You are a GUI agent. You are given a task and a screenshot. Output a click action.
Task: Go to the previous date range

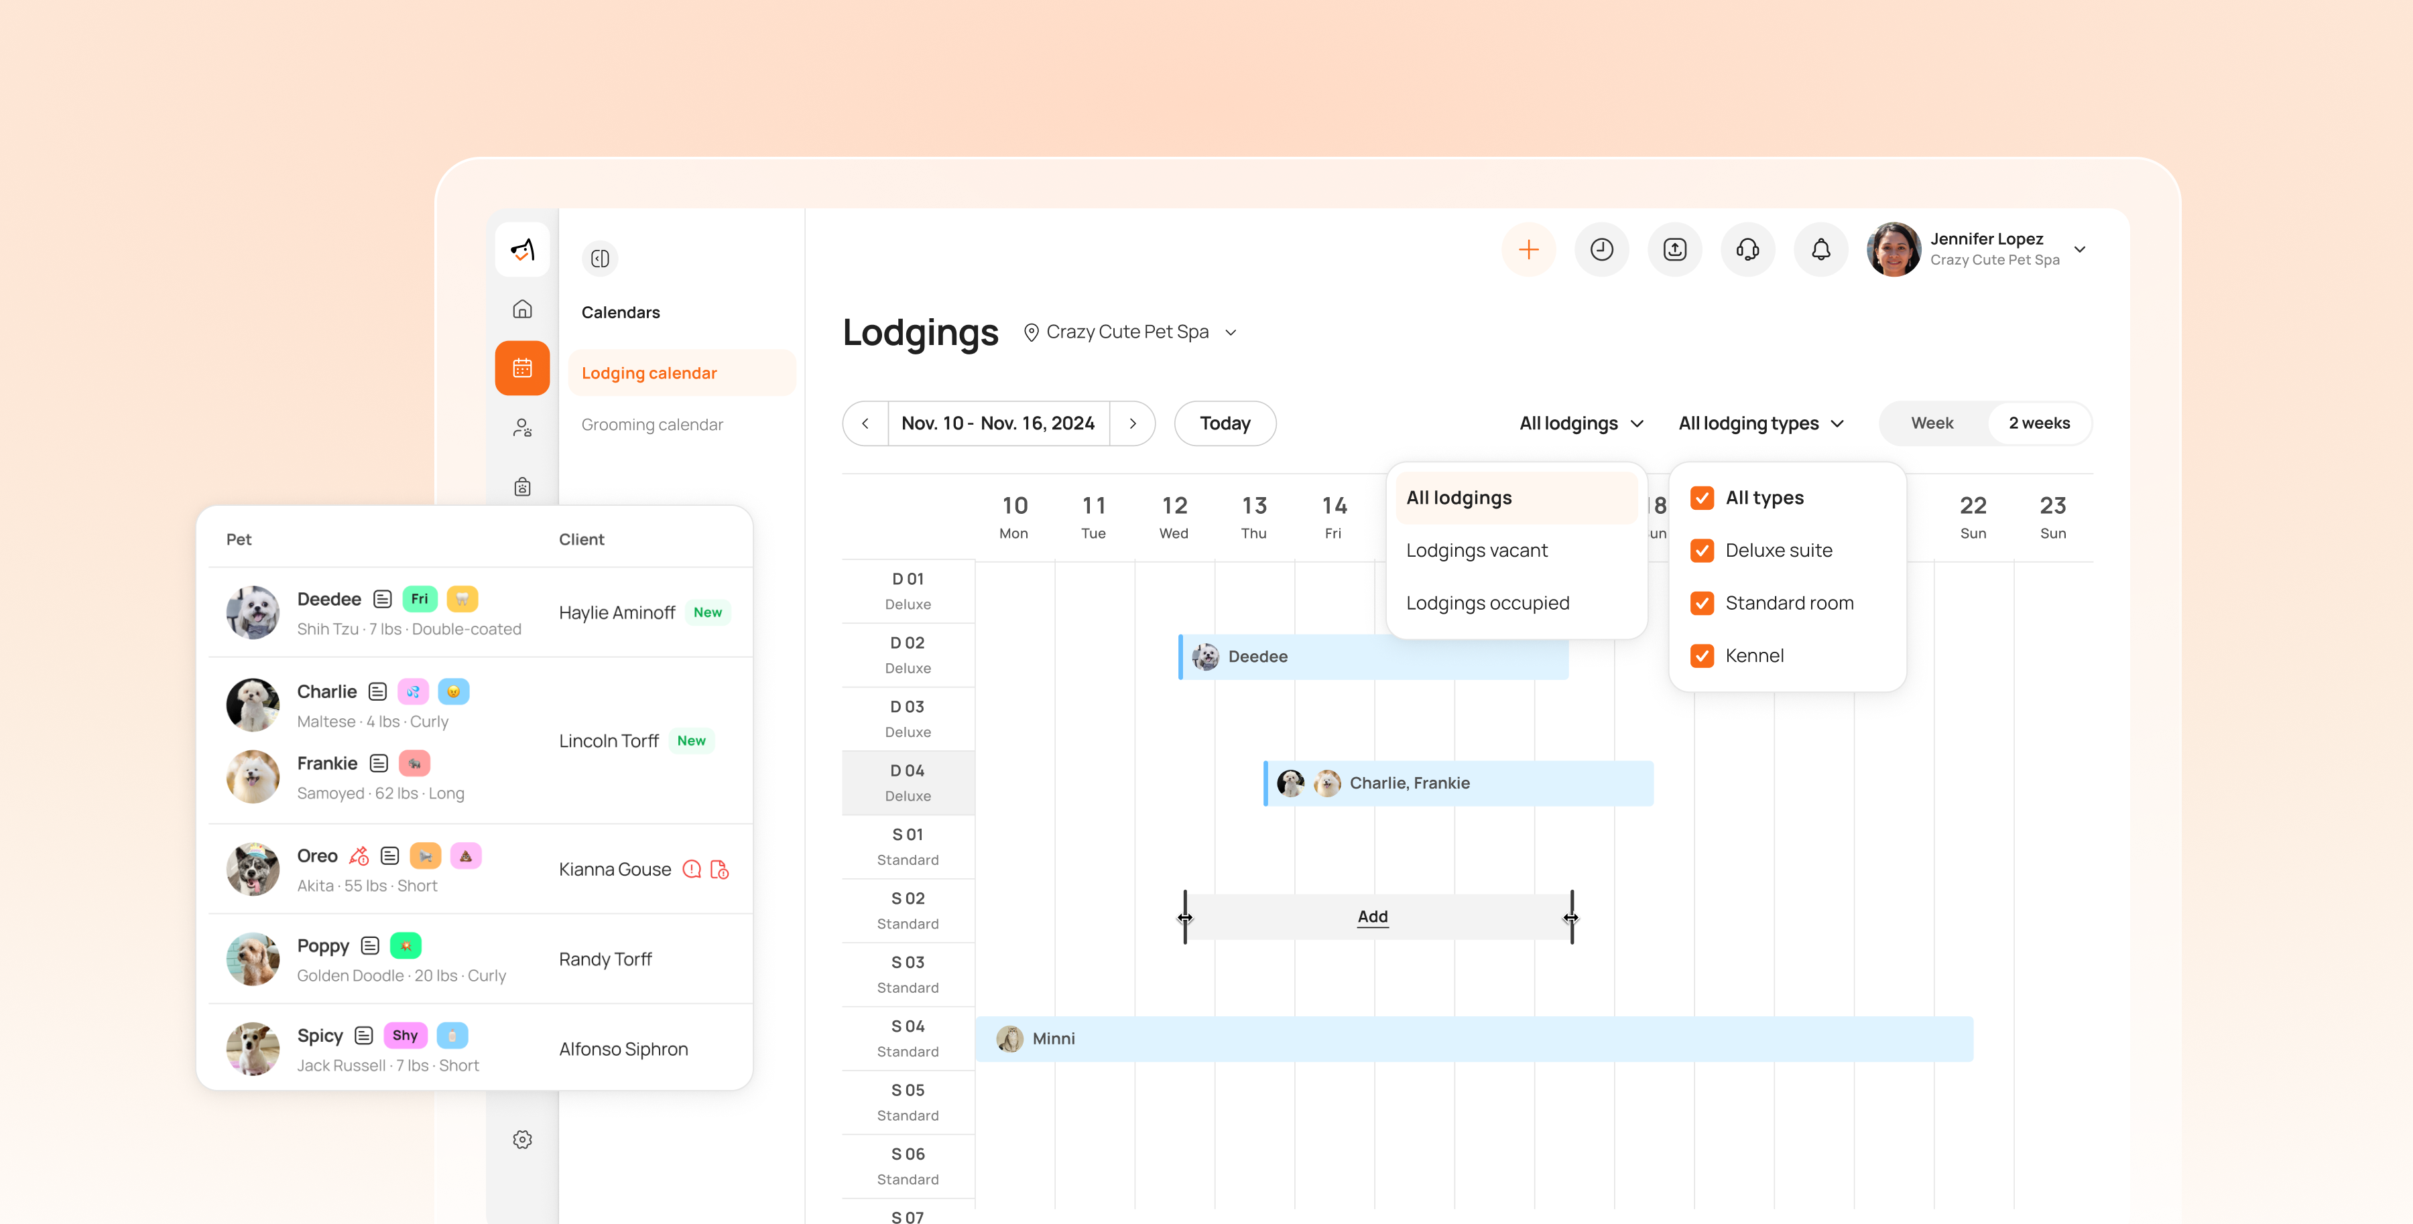coord(865,423)
